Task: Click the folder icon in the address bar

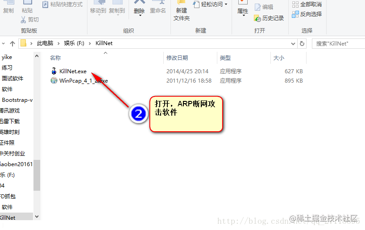Action: tap(23, 43)
